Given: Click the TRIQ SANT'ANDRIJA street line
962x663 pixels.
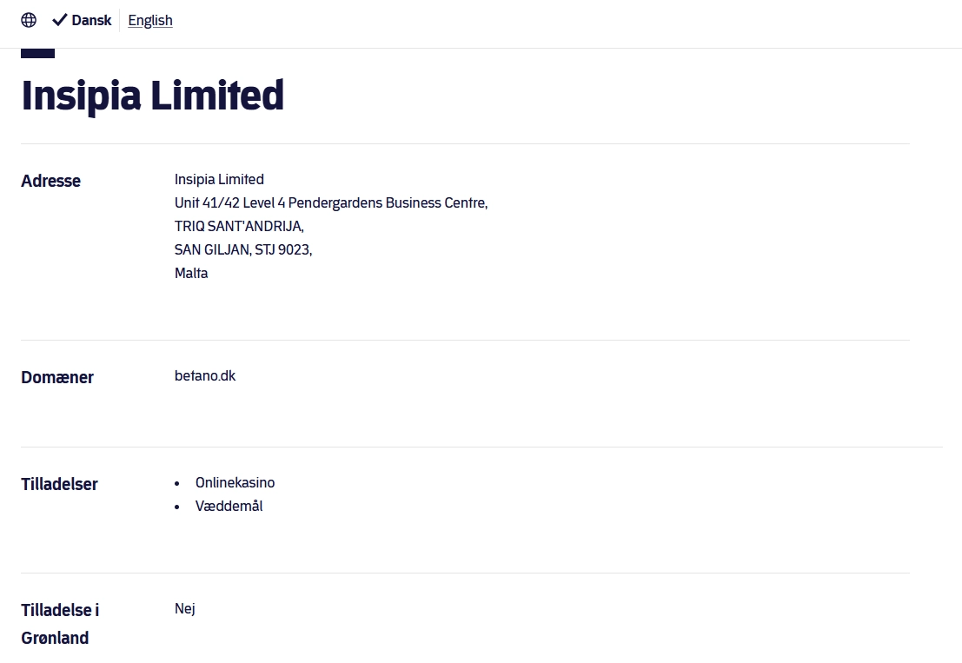Looking at the screenshot, I should (x=239, y=226).
